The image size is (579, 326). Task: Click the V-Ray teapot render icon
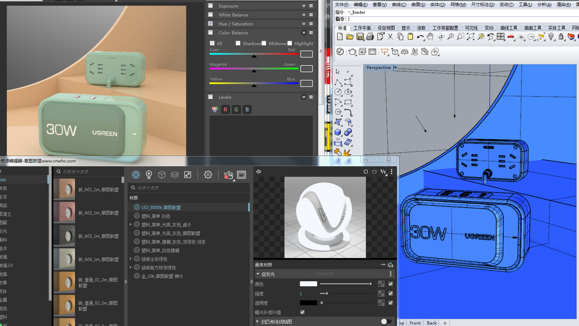352,52
